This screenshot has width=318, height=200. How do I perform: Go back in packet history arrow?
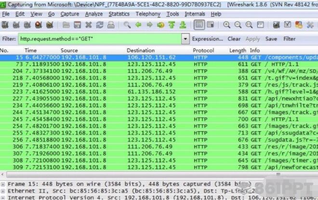138,25
